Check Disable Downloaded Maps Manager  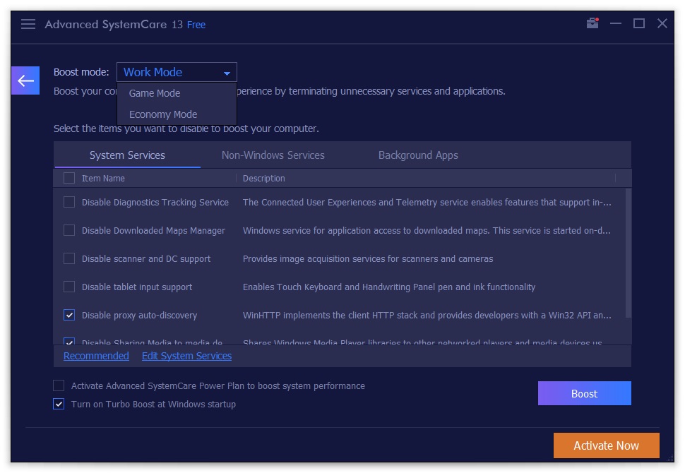pyautogui.click(x=69, y=230)
